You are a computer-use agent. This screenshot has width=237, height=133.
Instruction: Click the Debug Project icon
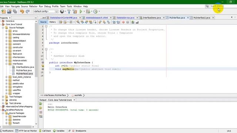[x=88, y=11]
